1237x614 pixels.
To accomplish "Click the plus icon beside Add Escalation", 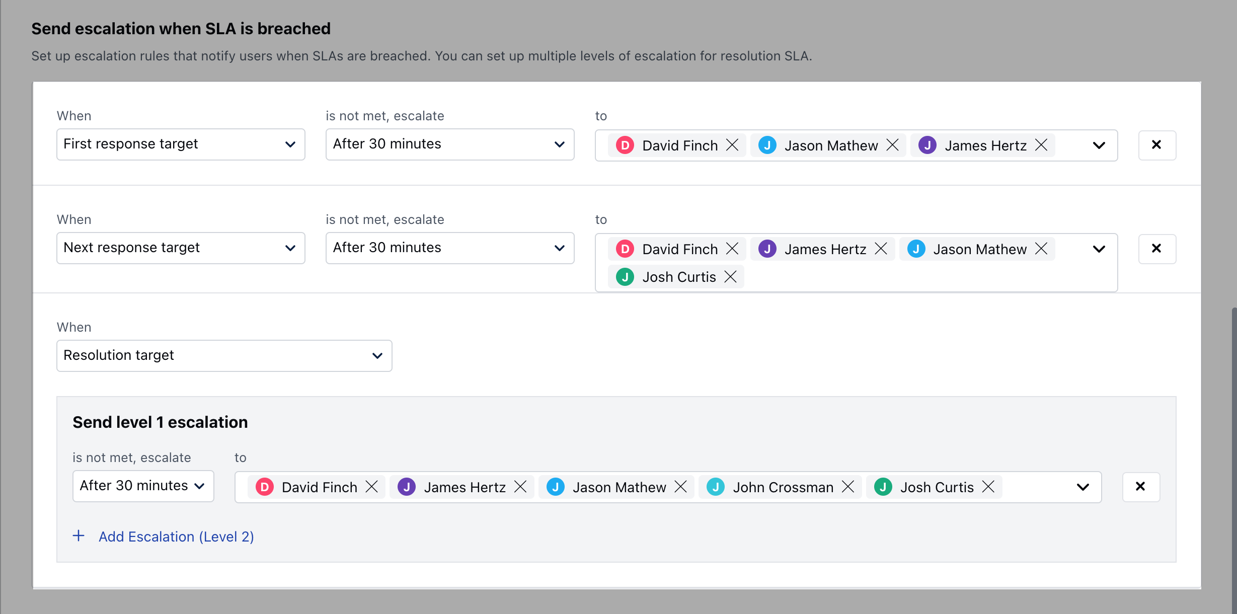I will pyautogui.click(x=79, y=536).
